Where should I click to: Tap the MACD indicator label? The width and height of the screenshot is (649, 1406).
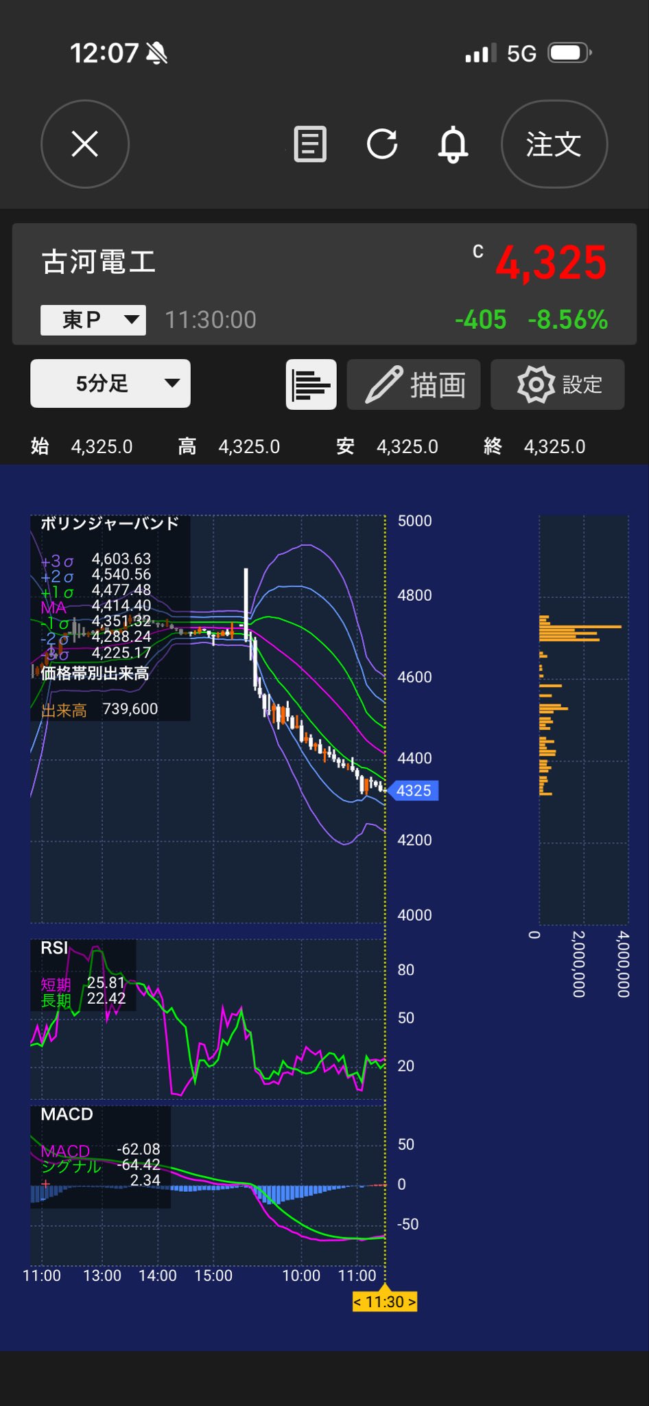pyautogui.click(x=67, y=1114)
